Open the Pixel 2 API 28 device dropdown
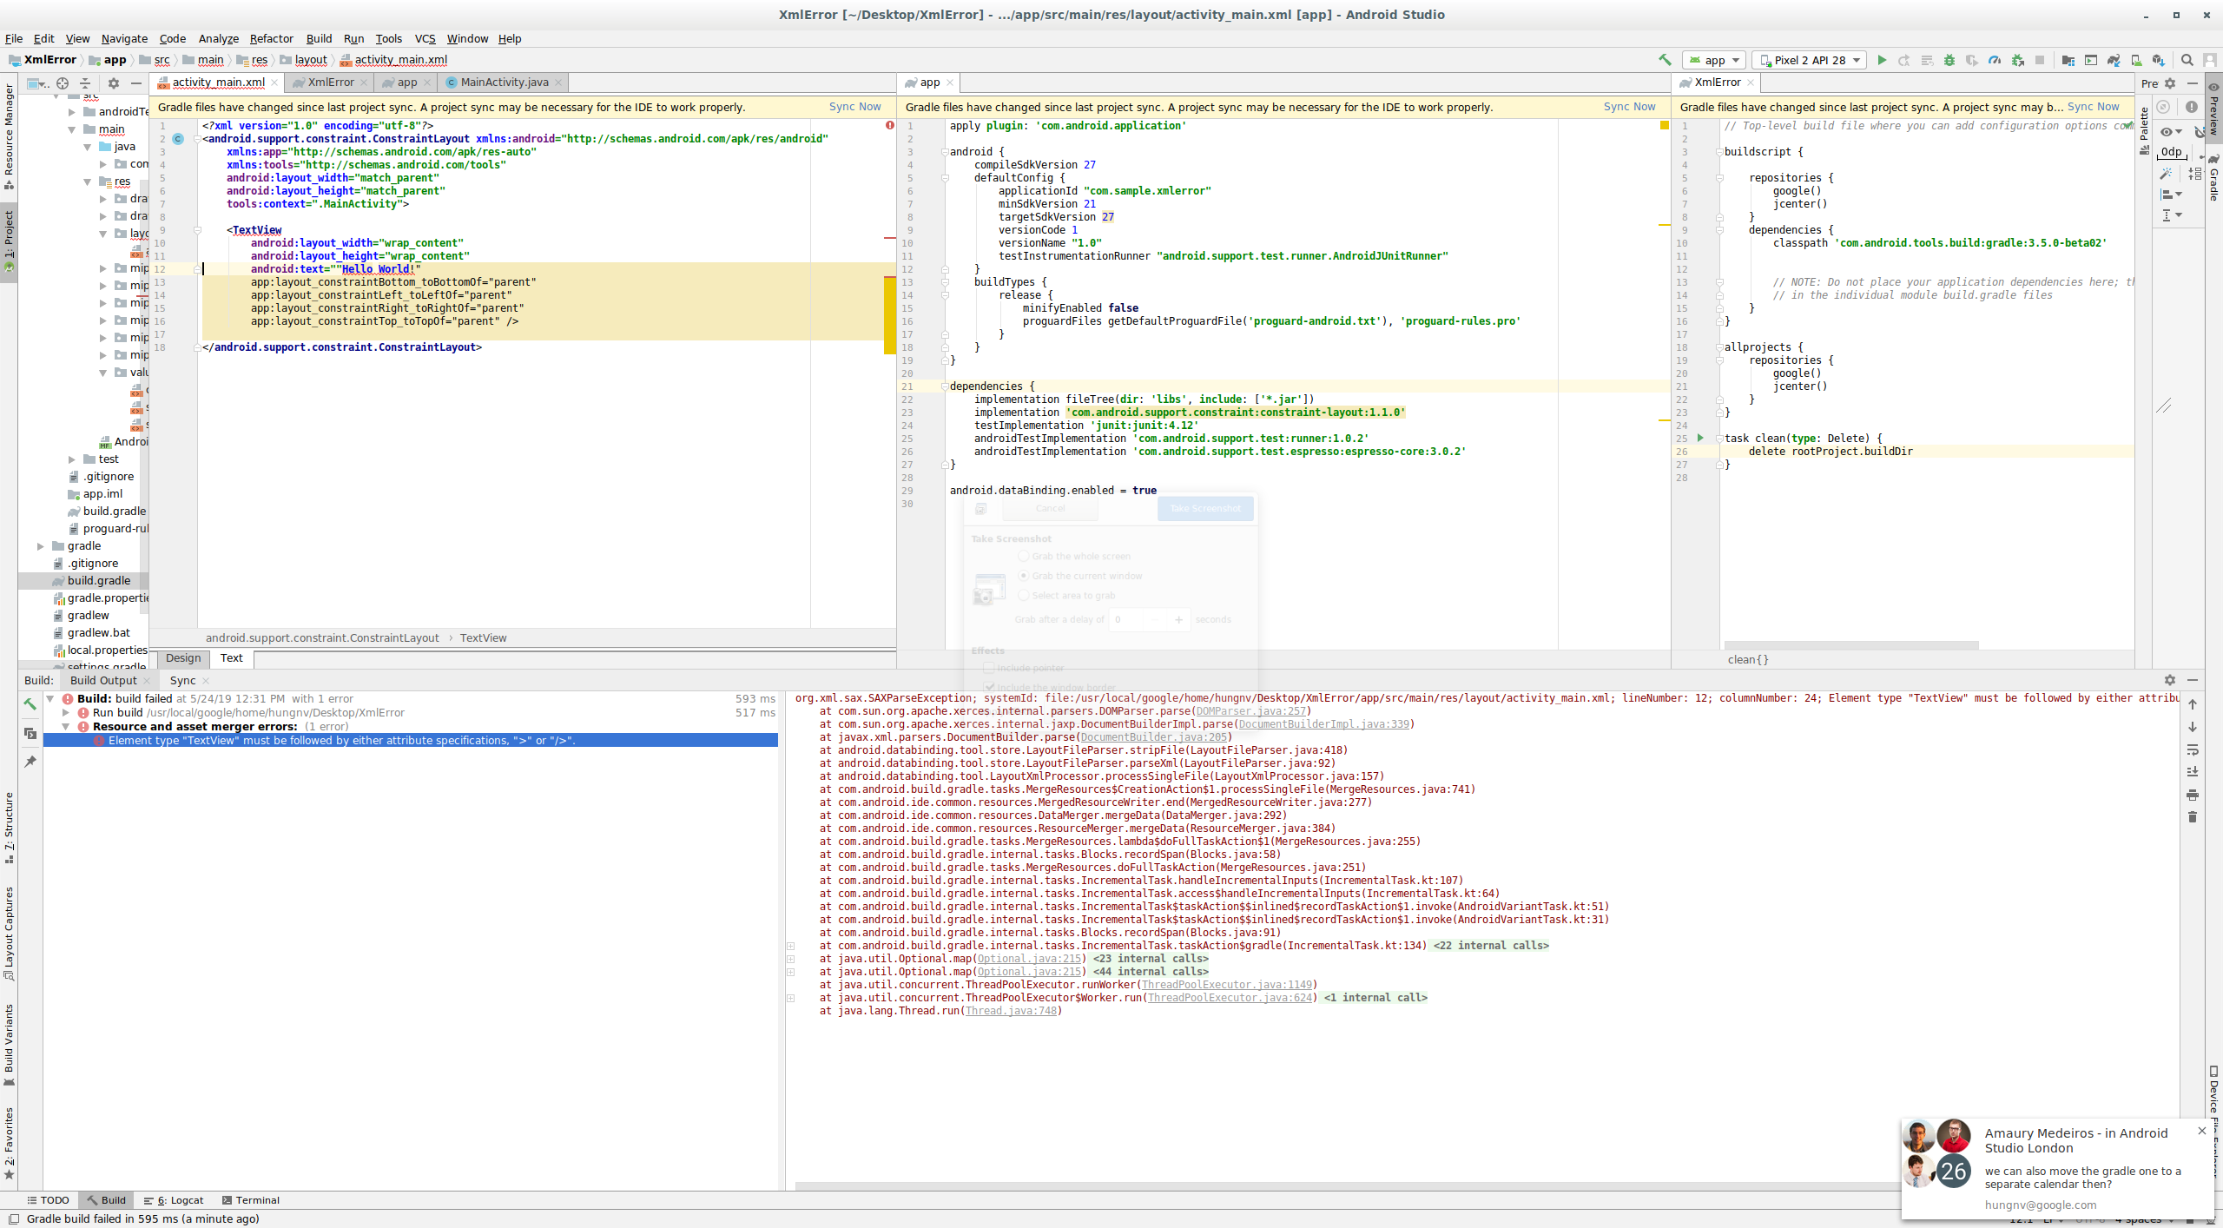Image resolution: width=2223 pixels, height=1228 pixels. (1810, 60)
